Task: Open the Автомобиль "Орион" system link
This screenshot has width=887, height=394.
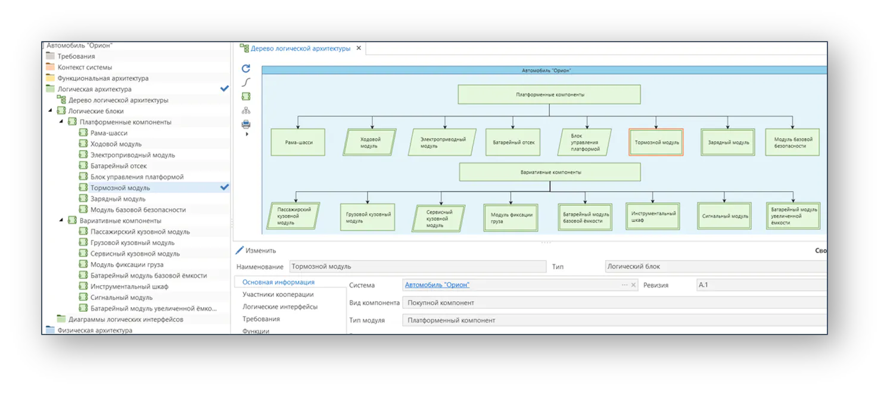Action: pos(438,285)
